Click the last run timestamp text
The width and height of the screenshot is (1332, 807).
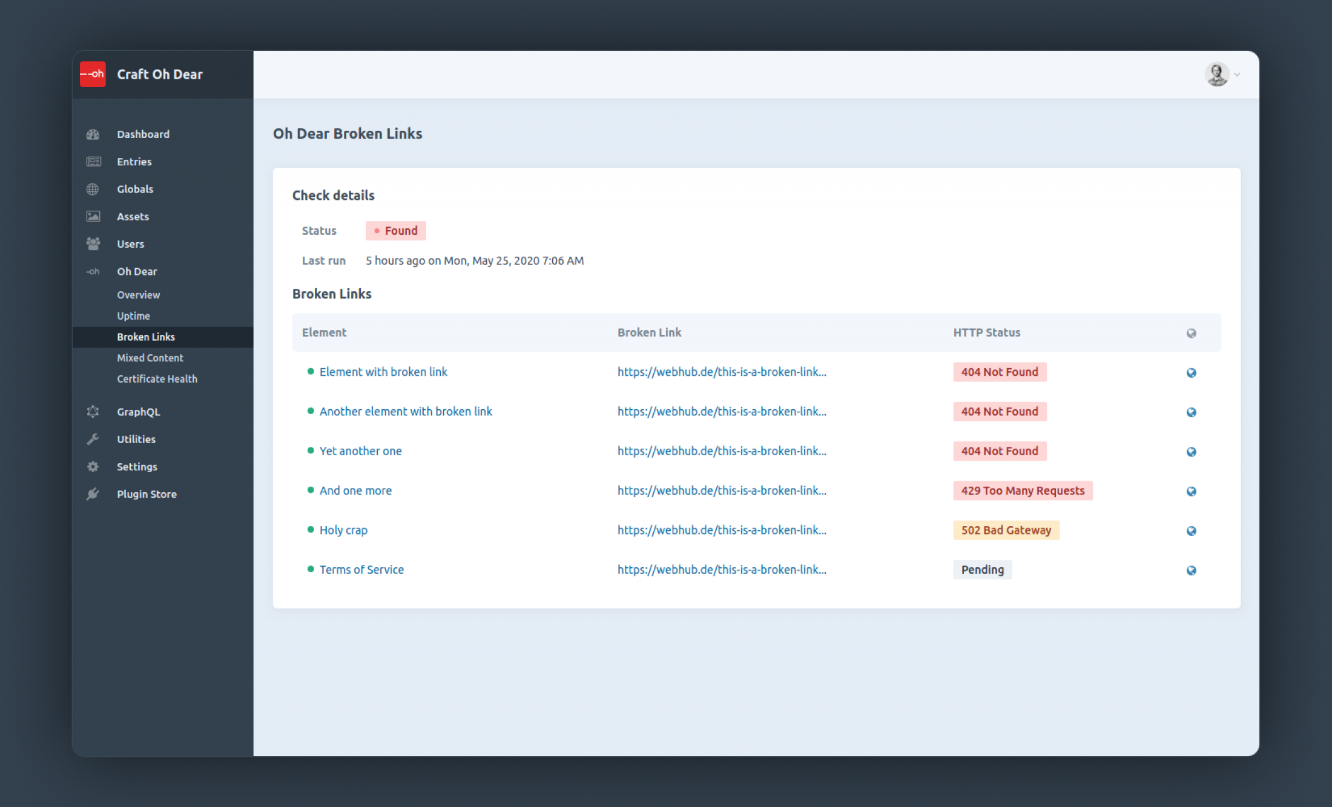tap(475, 260)
